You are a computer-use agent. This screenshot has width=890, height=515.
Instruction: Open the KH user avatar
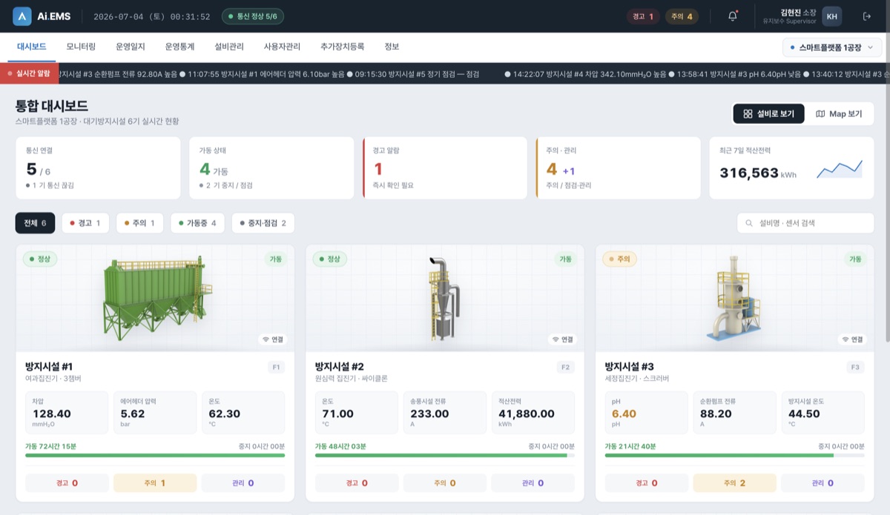[x=832, y=16]
